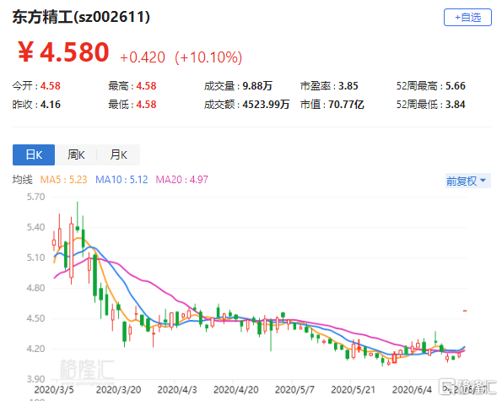Click the MA10 : 5.12 legend
This screenshot has height=401, width=502.
121,179
